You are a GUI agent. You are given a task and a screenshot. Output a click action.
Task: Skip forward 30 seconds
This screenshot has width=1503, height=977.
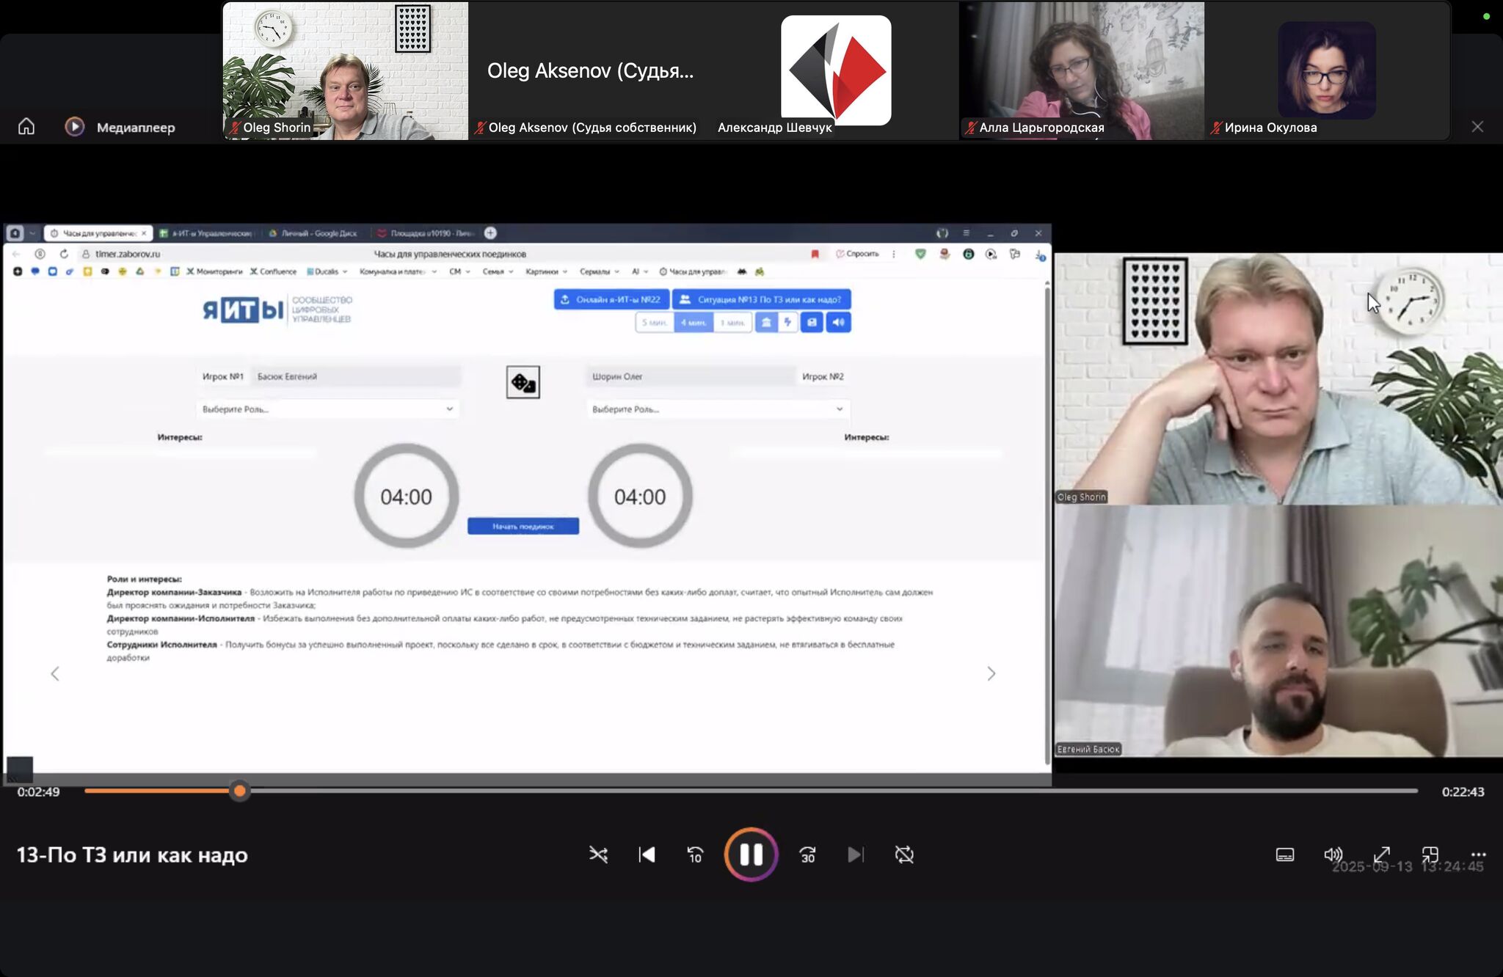tap(807, 855)
